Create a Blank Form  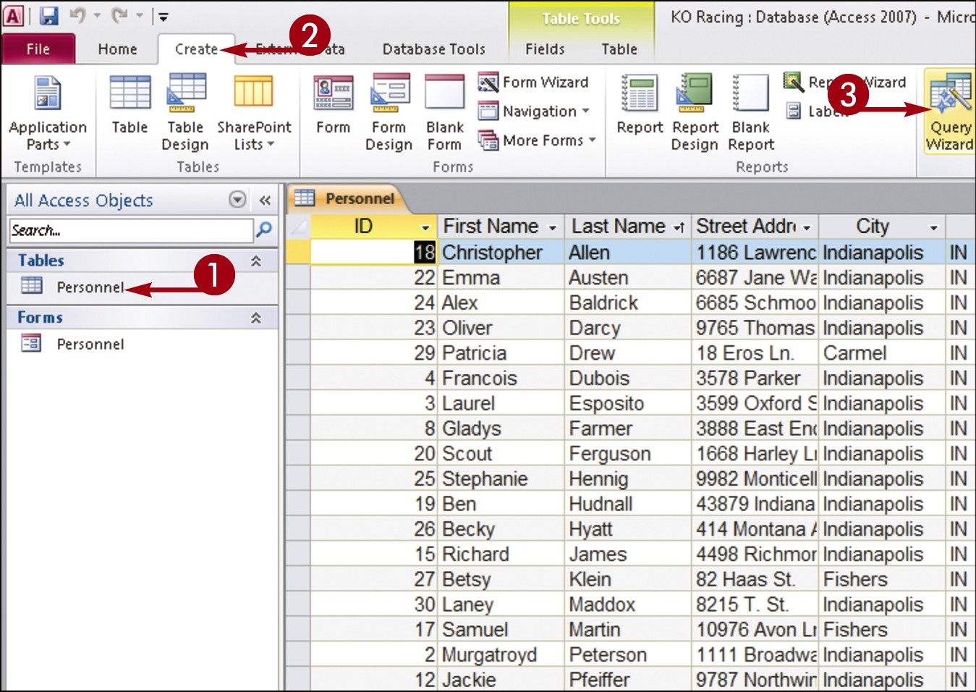point(444,113)
